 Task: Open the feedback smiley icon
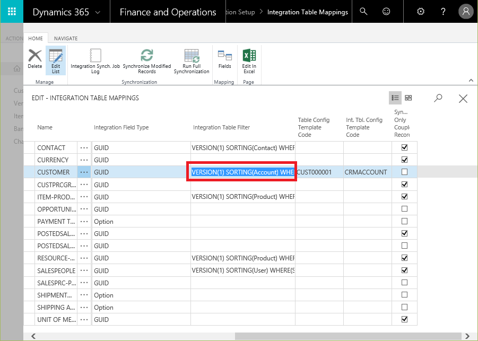[x=386, y=12]
